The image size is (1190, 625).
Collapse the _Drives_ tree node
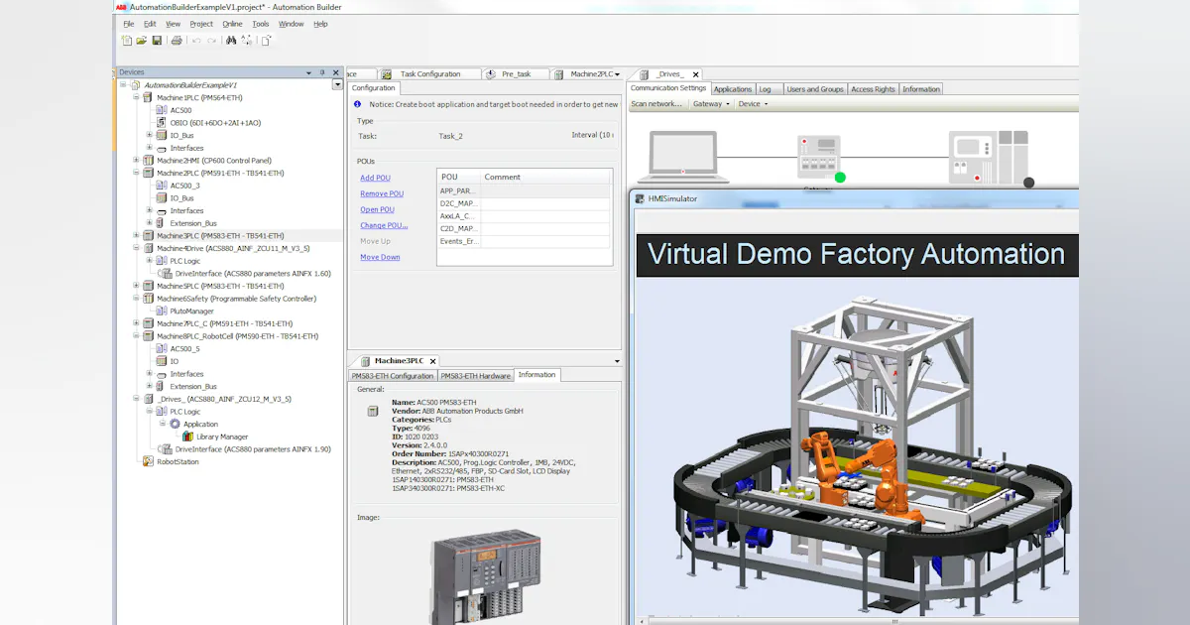coord(136,399)
